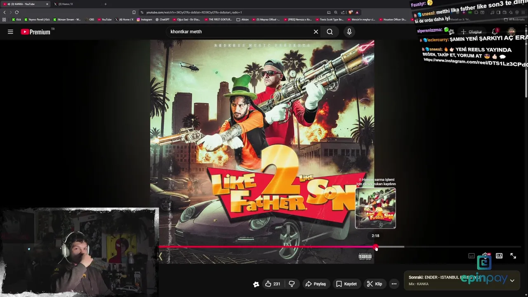Share video using Paylaş button
This screenshot has height=297, width=528.
pyautogui.click(x=316, y=284)
